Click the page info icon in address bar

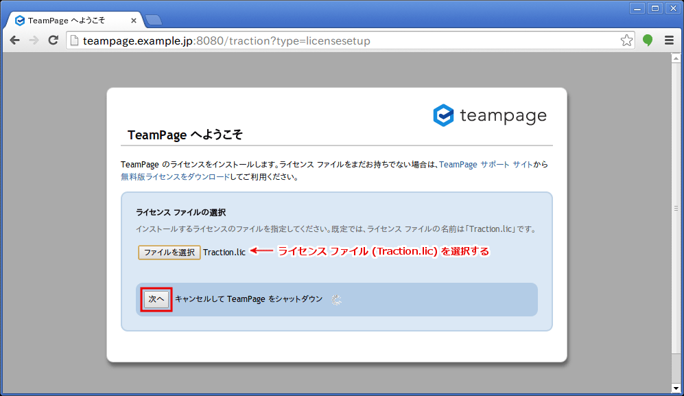pyautogui.click(x=75, y=41)
